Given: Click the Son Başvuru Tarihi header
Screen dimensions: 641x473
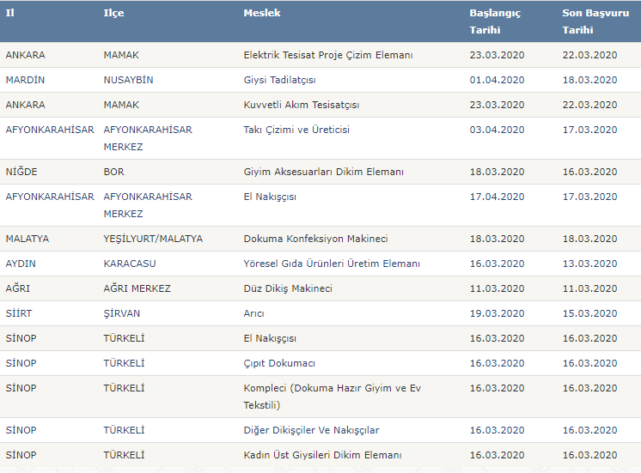Looking at the screenshot, I should pos(589,21).
